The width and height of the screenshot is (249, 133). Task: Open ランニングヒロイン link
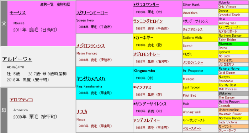coord(148,21)
